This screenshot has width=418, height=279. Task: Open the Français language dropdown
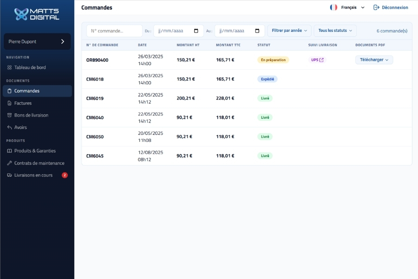(347, 7)
